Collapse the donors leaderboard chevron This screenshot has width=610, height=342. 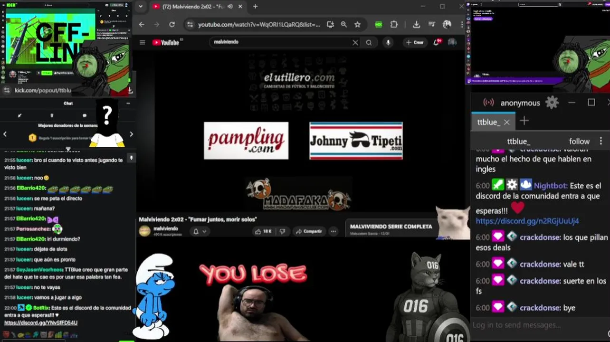tap(68, 149)
